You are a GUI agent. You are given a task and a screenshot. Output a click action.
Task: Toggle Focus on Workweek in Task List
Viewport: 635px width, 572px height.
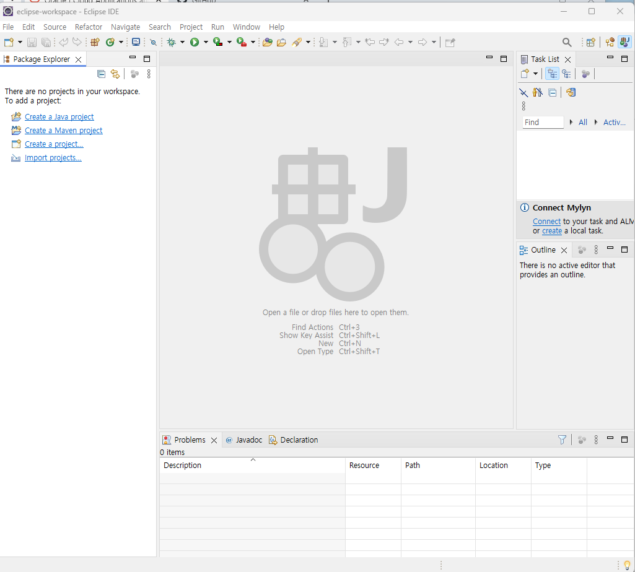(x=585, y=74)
